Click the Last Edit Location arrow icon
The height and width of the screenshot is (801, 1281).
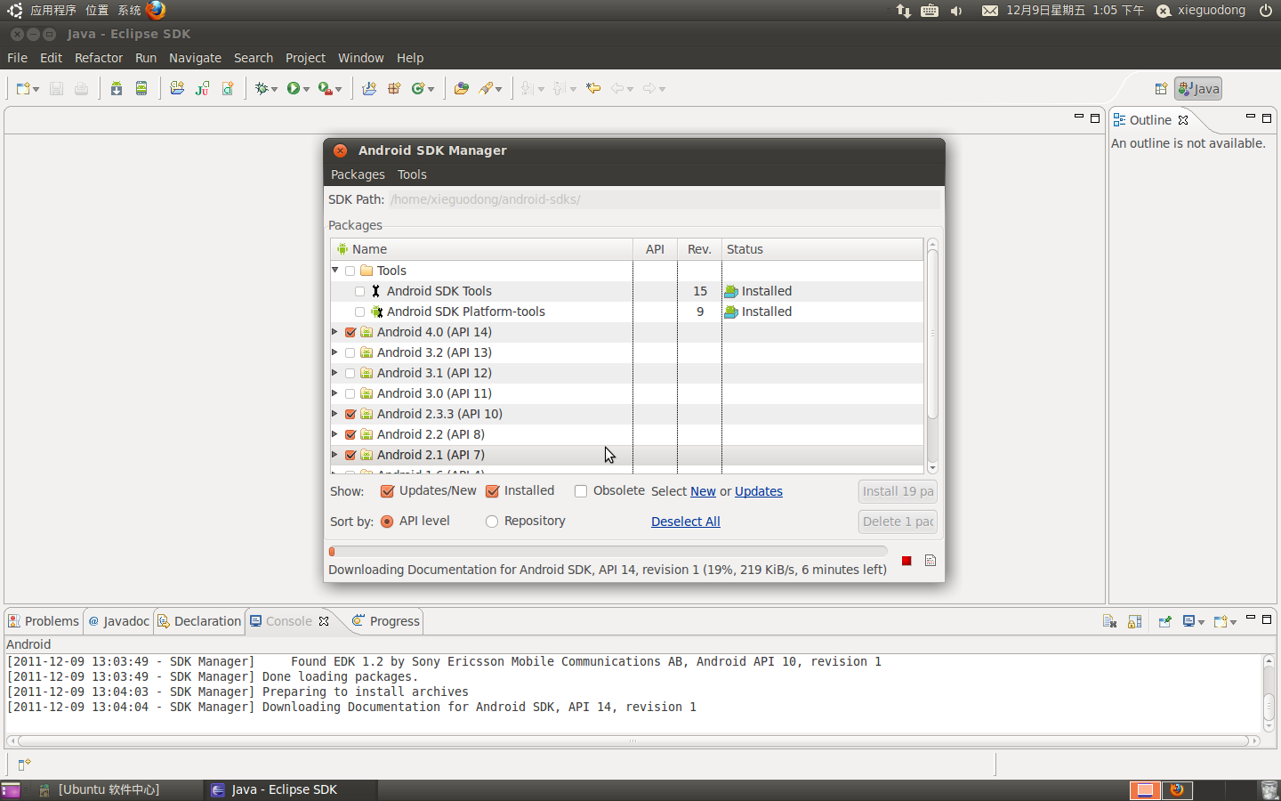point(593,88)
